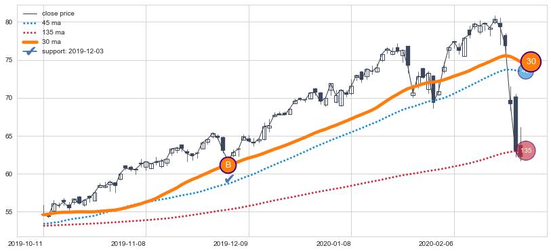Click the checkmark icon in the legend
This screenshot has width=551, height=252.
29,51
